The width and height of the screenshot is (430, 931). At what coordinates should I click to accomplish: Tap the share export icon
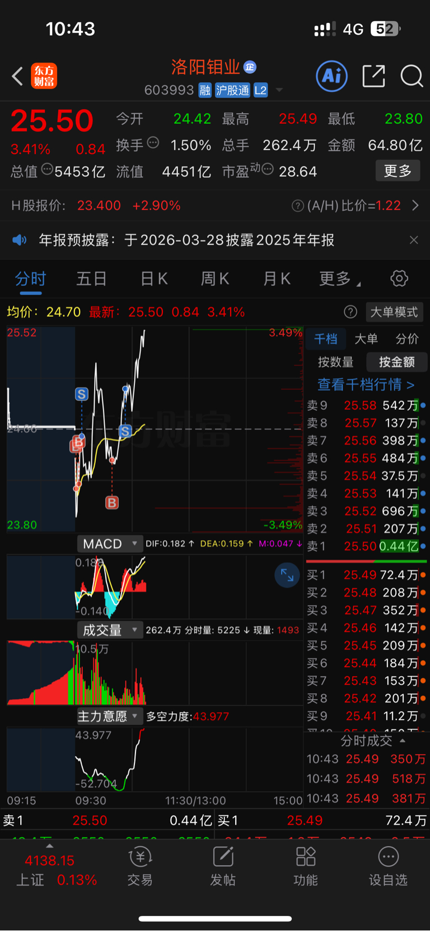click(x=373, y=76)
